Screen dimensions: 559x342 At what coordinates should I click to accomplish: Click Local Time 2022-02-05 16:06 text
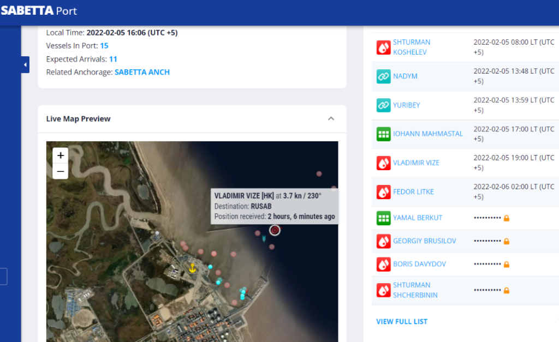click(x=111, y=33)
